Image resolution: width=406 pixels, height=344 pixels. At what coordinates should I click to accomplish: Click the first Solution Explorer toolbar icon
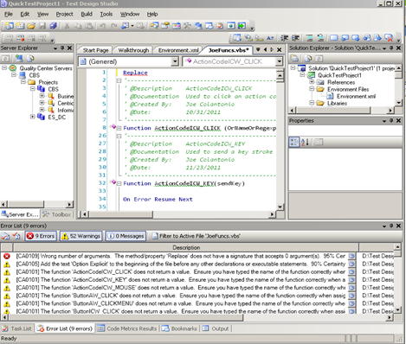[x=294, y=59]
